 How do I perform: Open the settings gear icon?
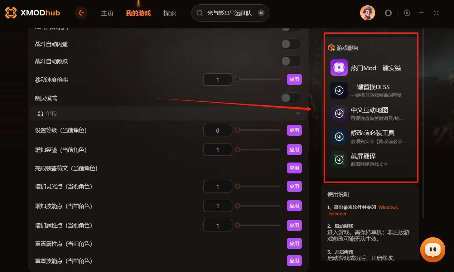407,13
